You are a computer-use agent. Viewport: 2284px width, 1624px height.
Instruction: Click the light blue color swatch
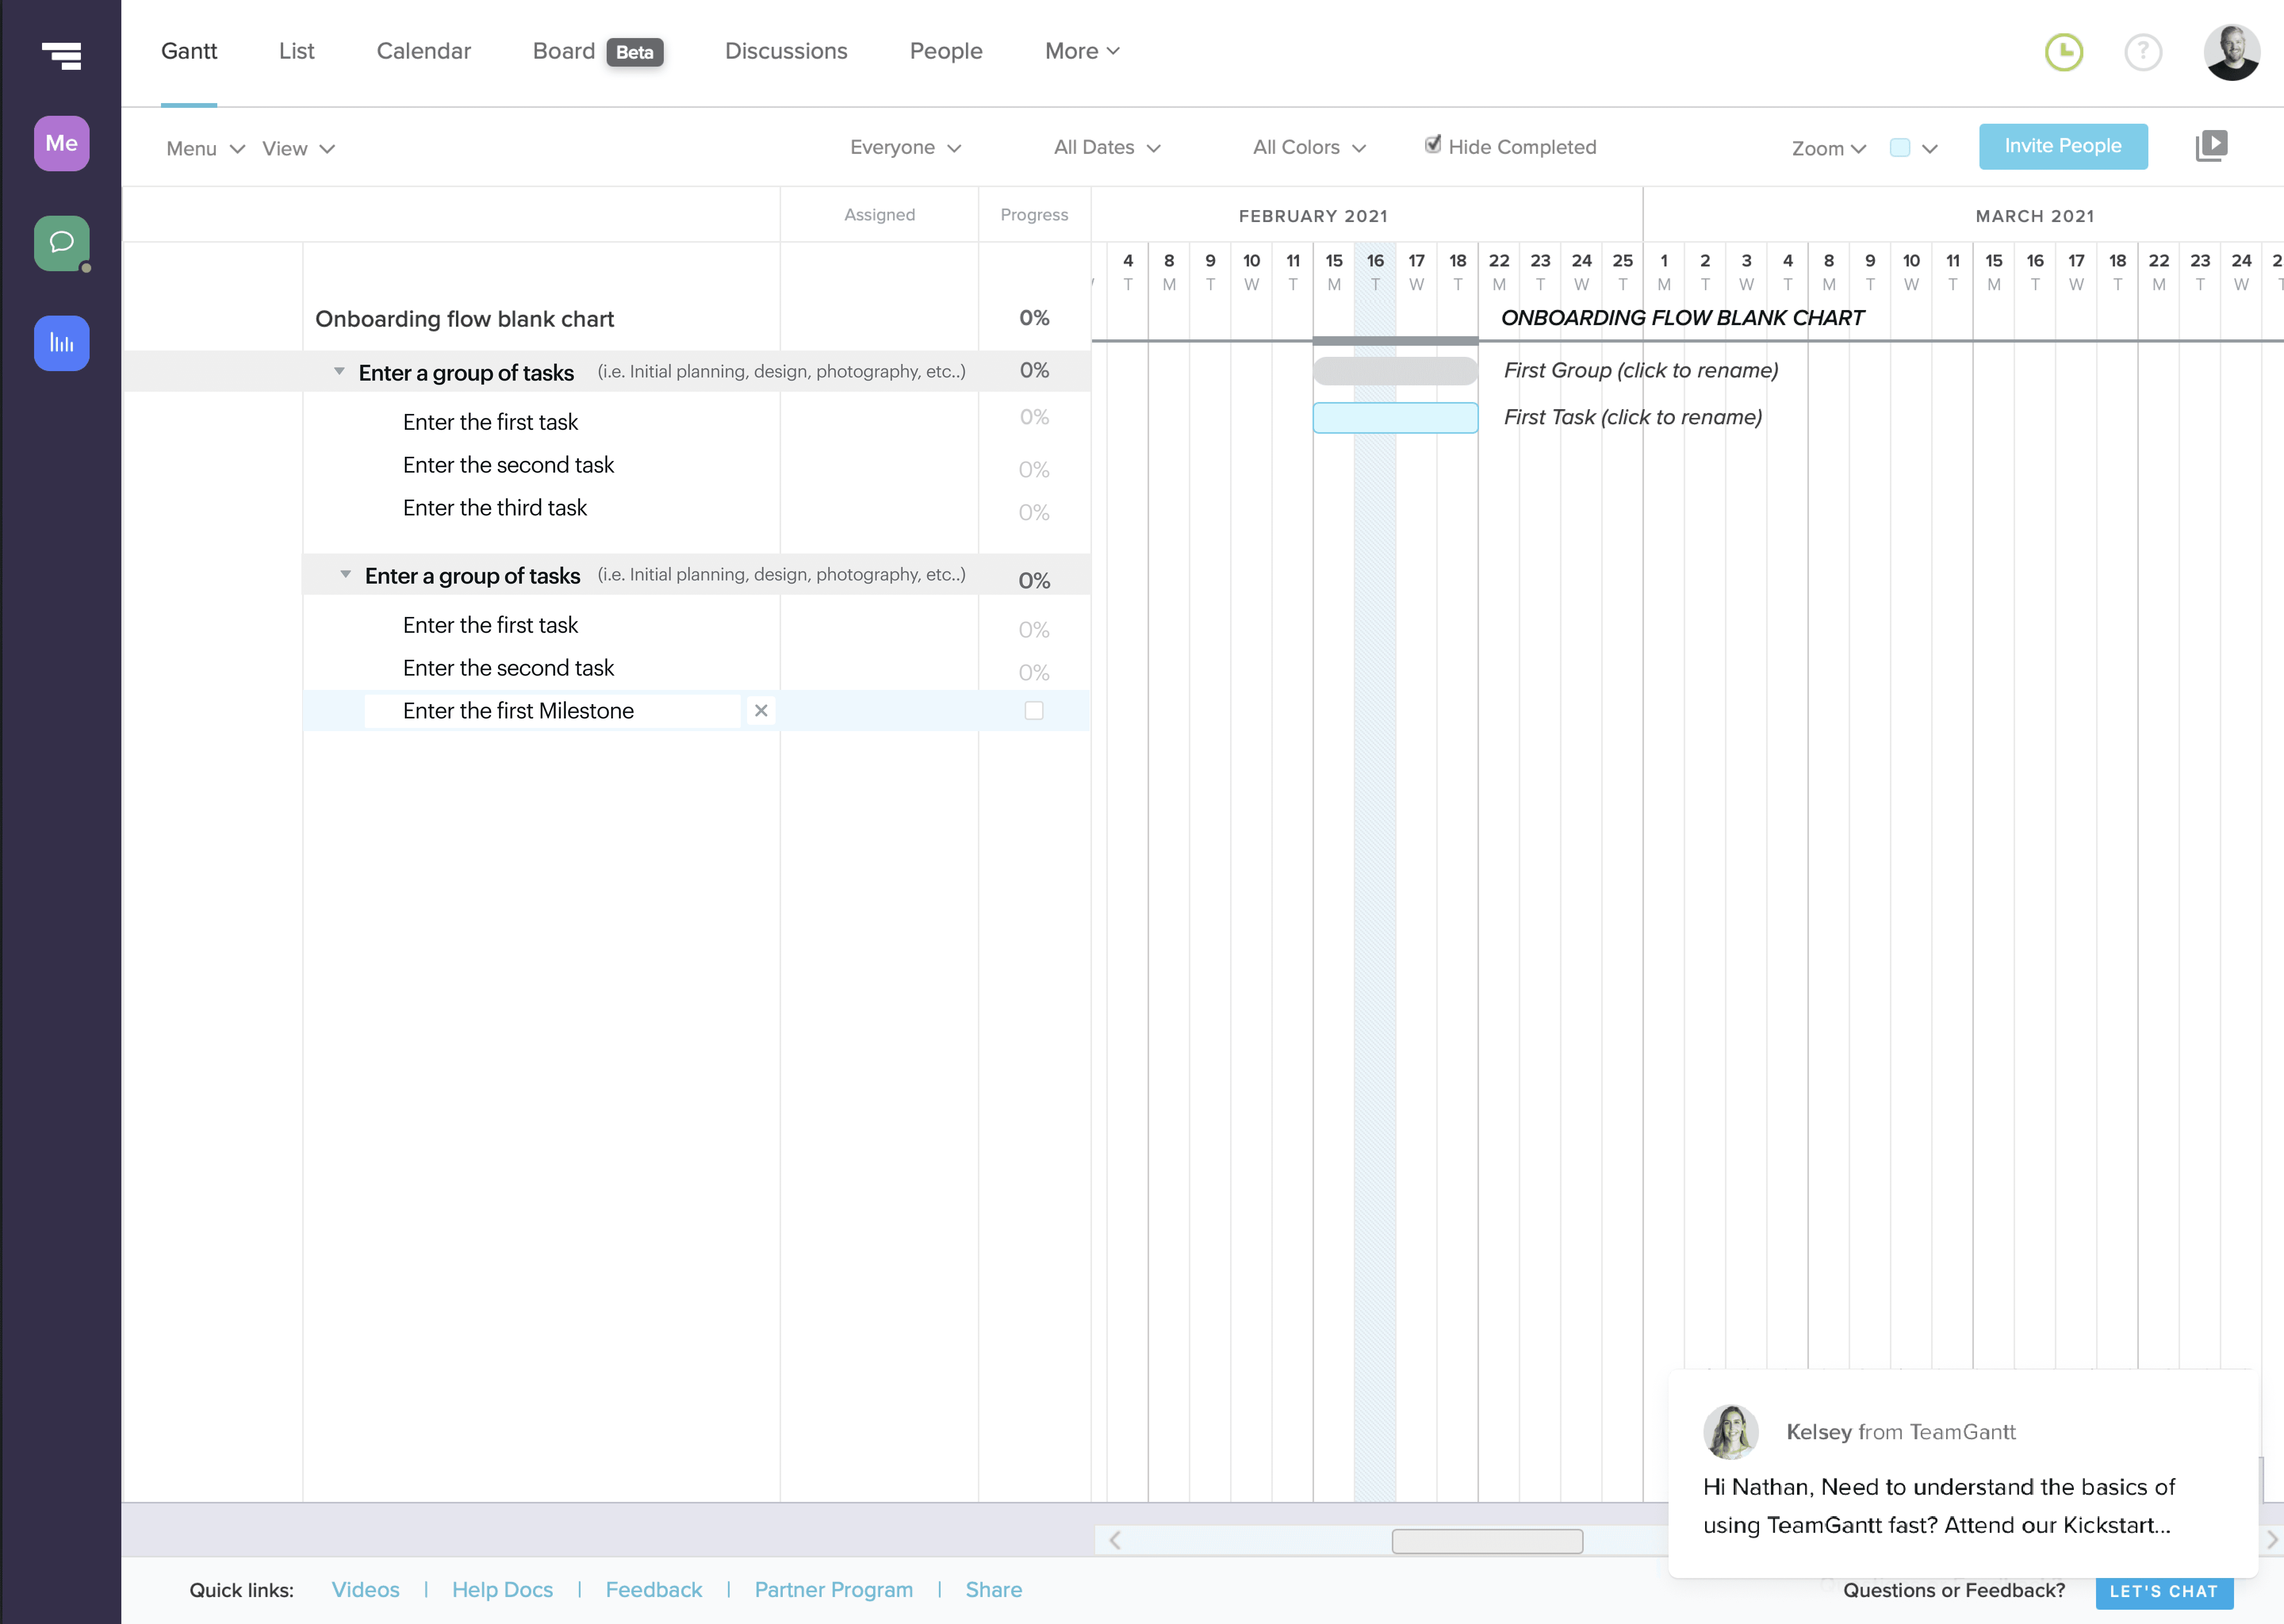pos(1899,148)
